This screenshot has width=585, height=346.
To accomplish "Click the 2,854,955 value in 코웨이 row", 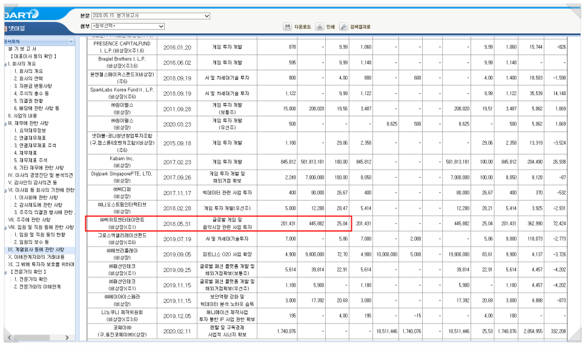I will [x=531, y=331].
